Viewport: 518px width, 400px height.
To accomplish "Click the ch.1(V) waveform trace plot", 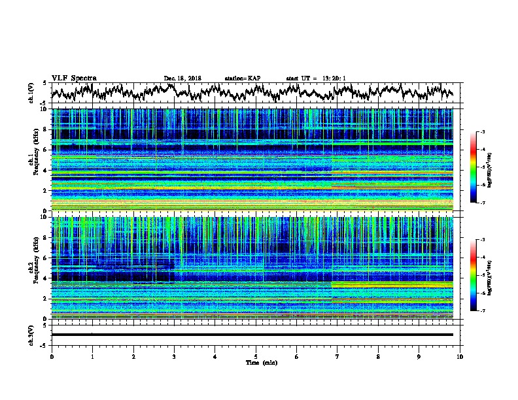I will tap(252, 92).
